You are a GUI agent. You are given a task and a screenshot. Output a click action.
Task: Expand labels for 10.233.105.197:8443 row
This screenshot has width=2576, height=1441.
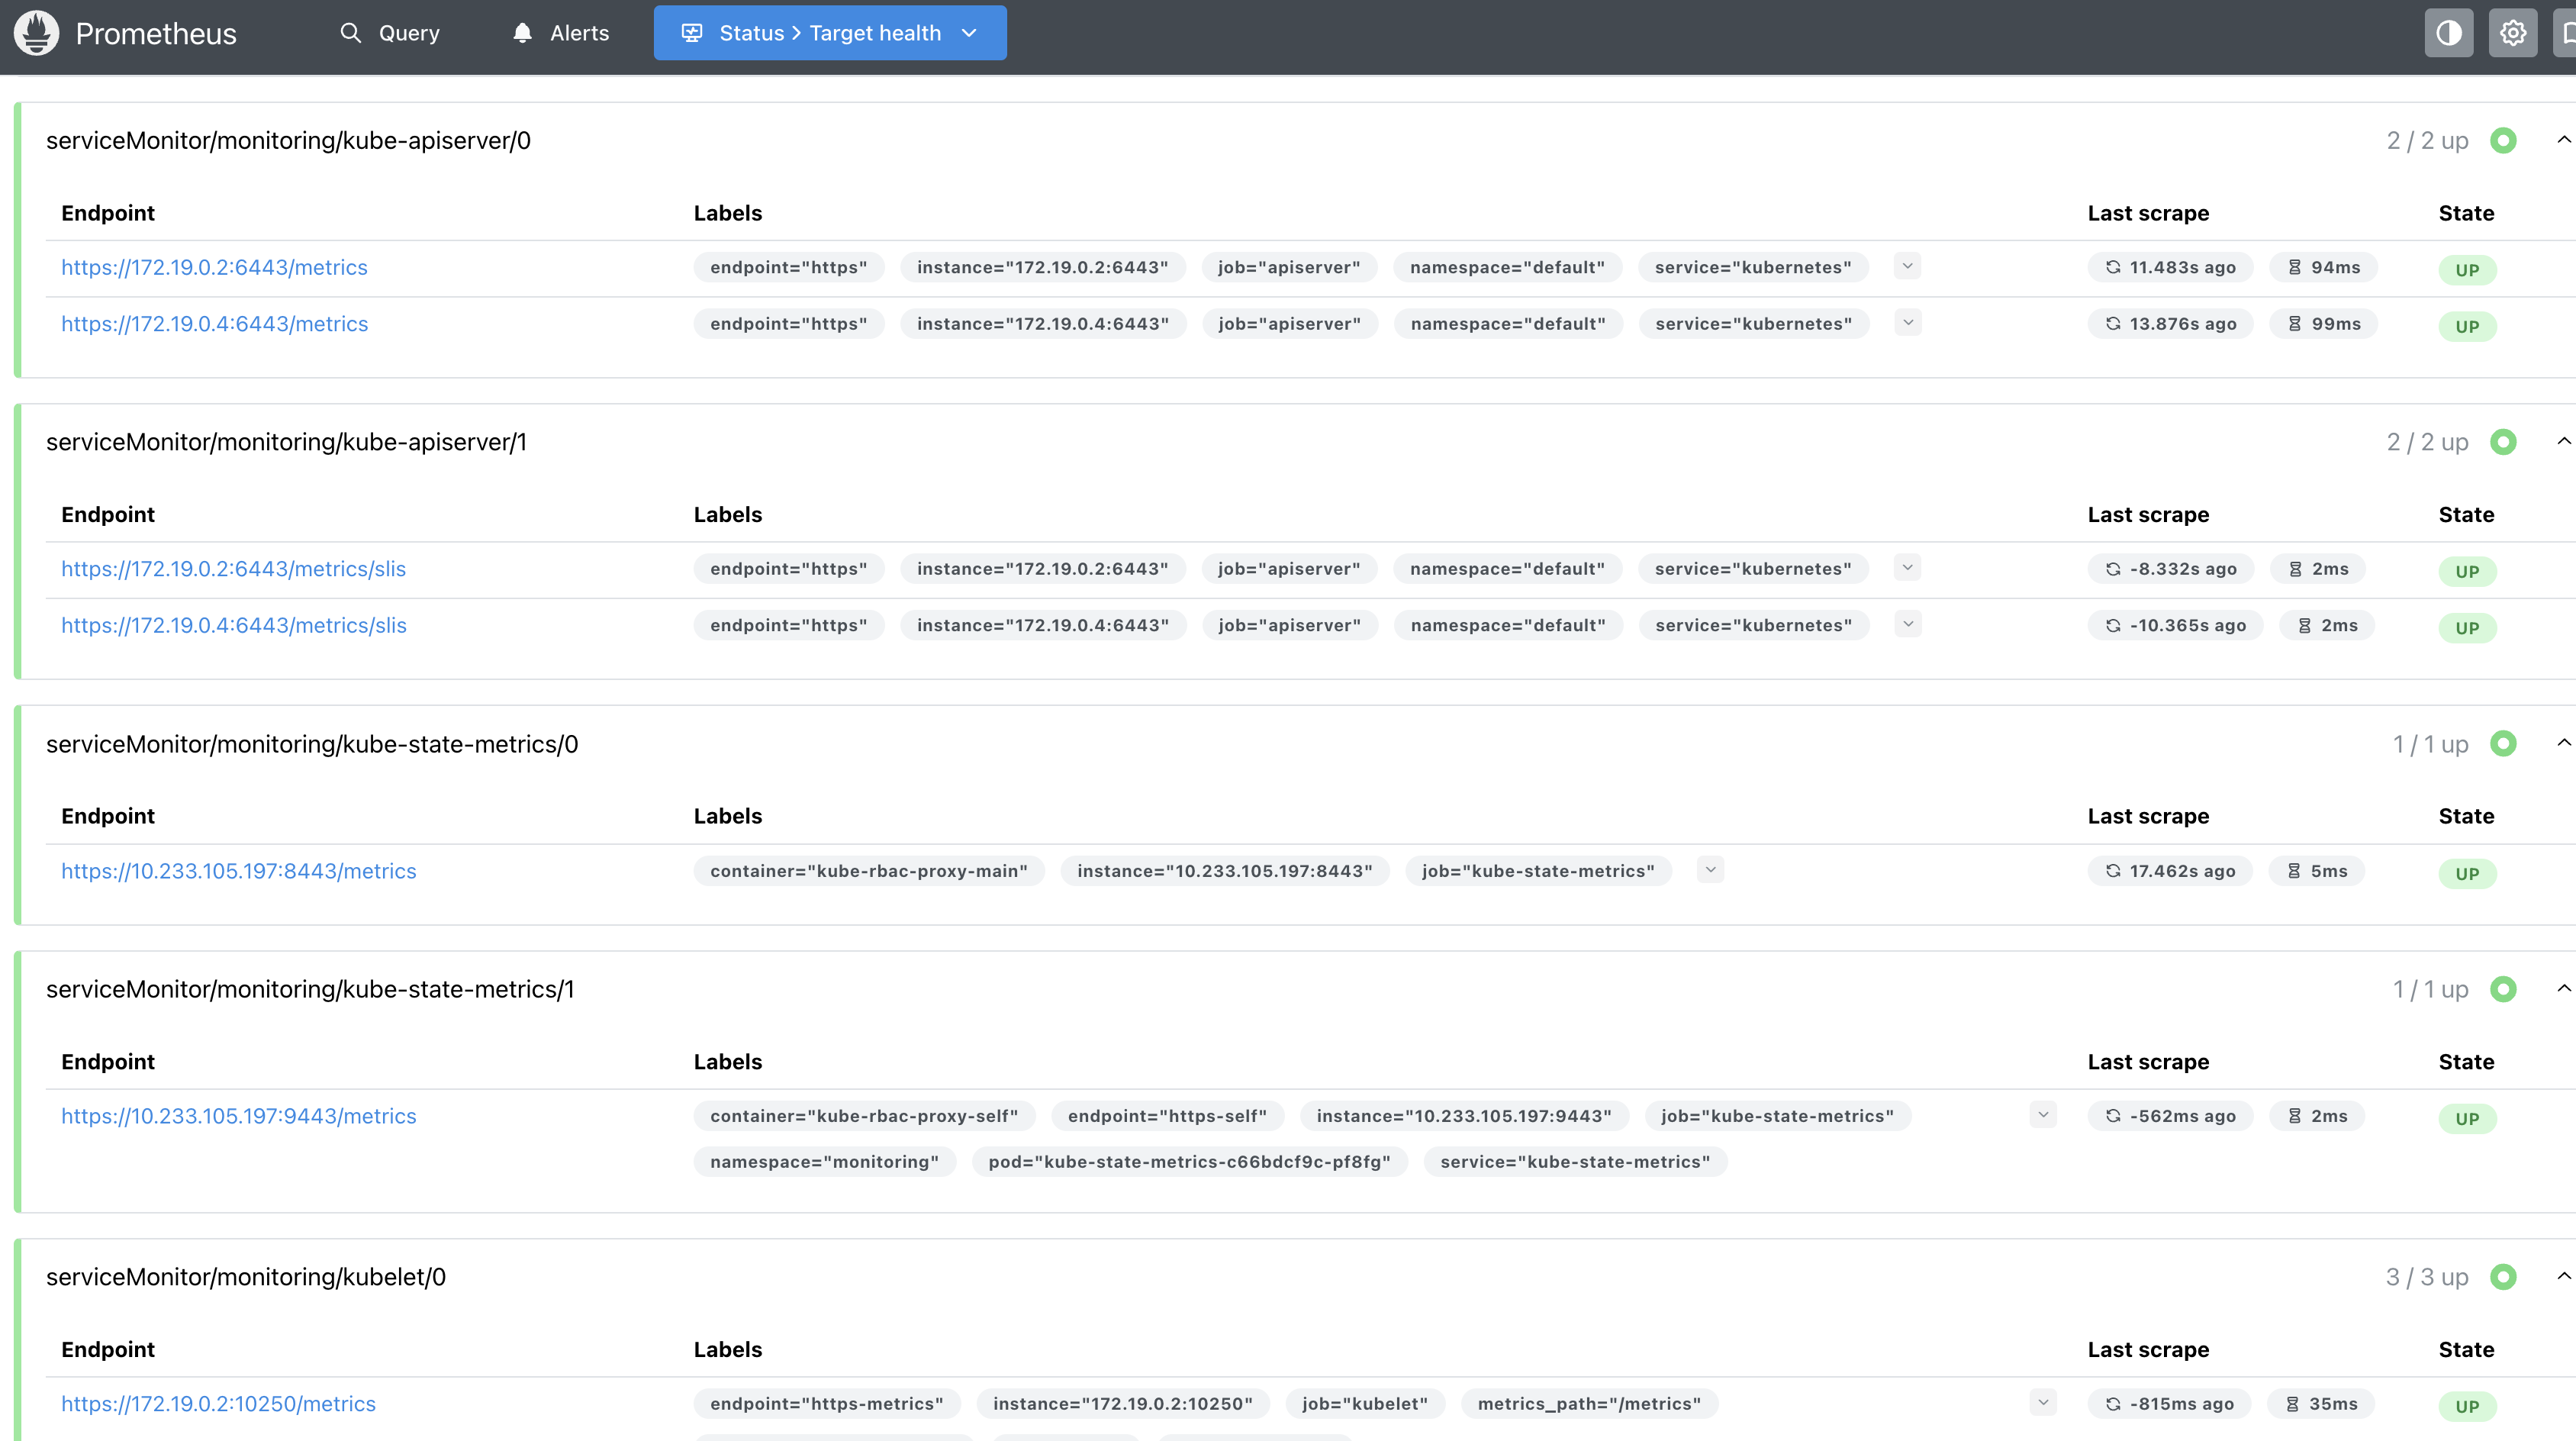(x=1710, y=870)
